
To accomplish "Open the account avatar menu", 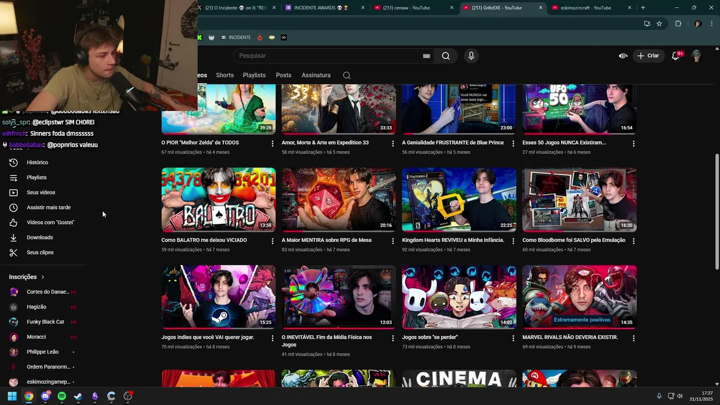I will 697,56.
